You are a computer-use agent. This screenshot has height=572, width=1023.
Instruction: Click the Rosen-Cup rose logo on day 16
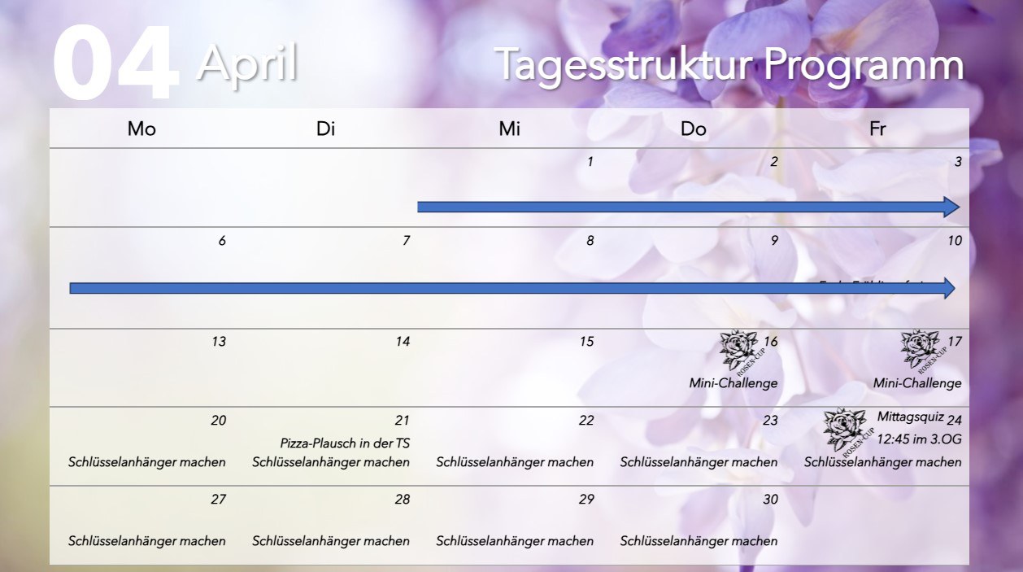(739, 350)
